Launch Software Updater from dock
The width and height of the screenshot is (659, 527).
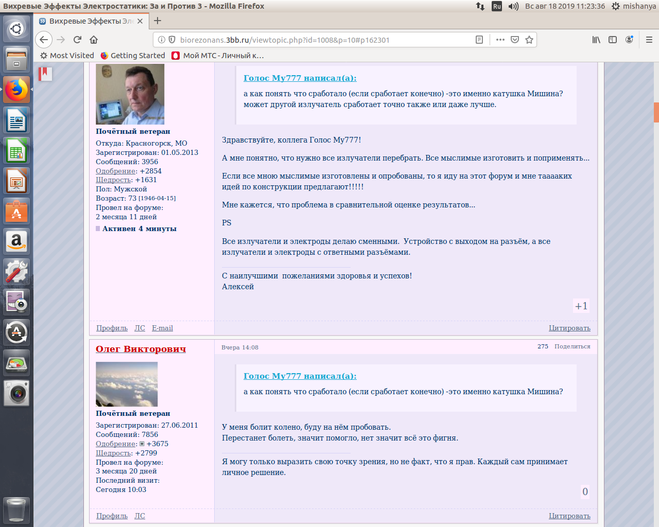[16, 332]
